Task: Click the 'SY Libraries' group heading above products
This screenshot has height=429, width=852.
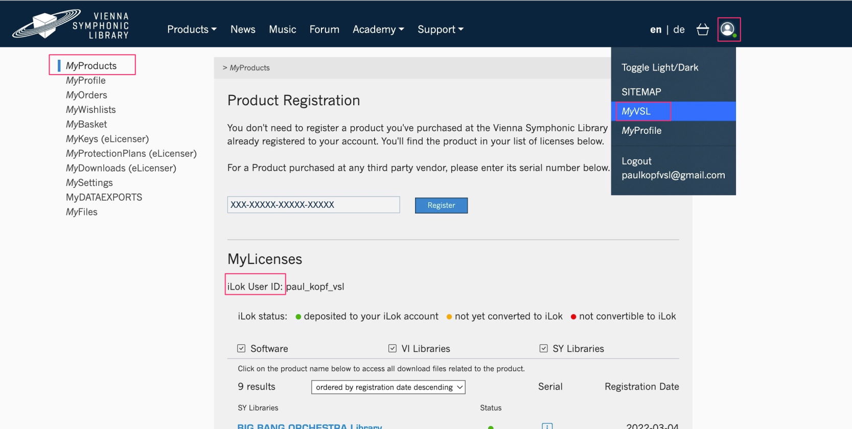Action: coord(258,408)
